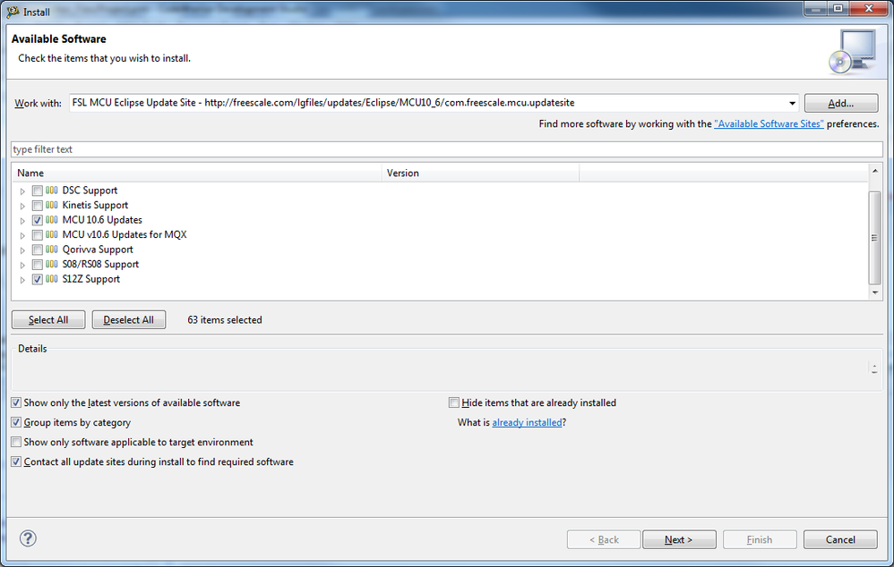The height and width of the screenshot is (567, 894).
Task: Enable Show only software applicable to target environment
Action: point(16,443)
